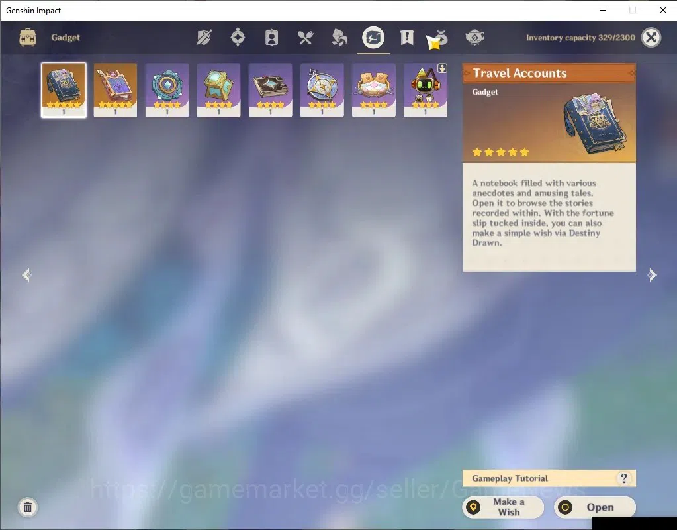Select the round teal ring gadget
The image size is (677, 530).
tap(167, 90)
